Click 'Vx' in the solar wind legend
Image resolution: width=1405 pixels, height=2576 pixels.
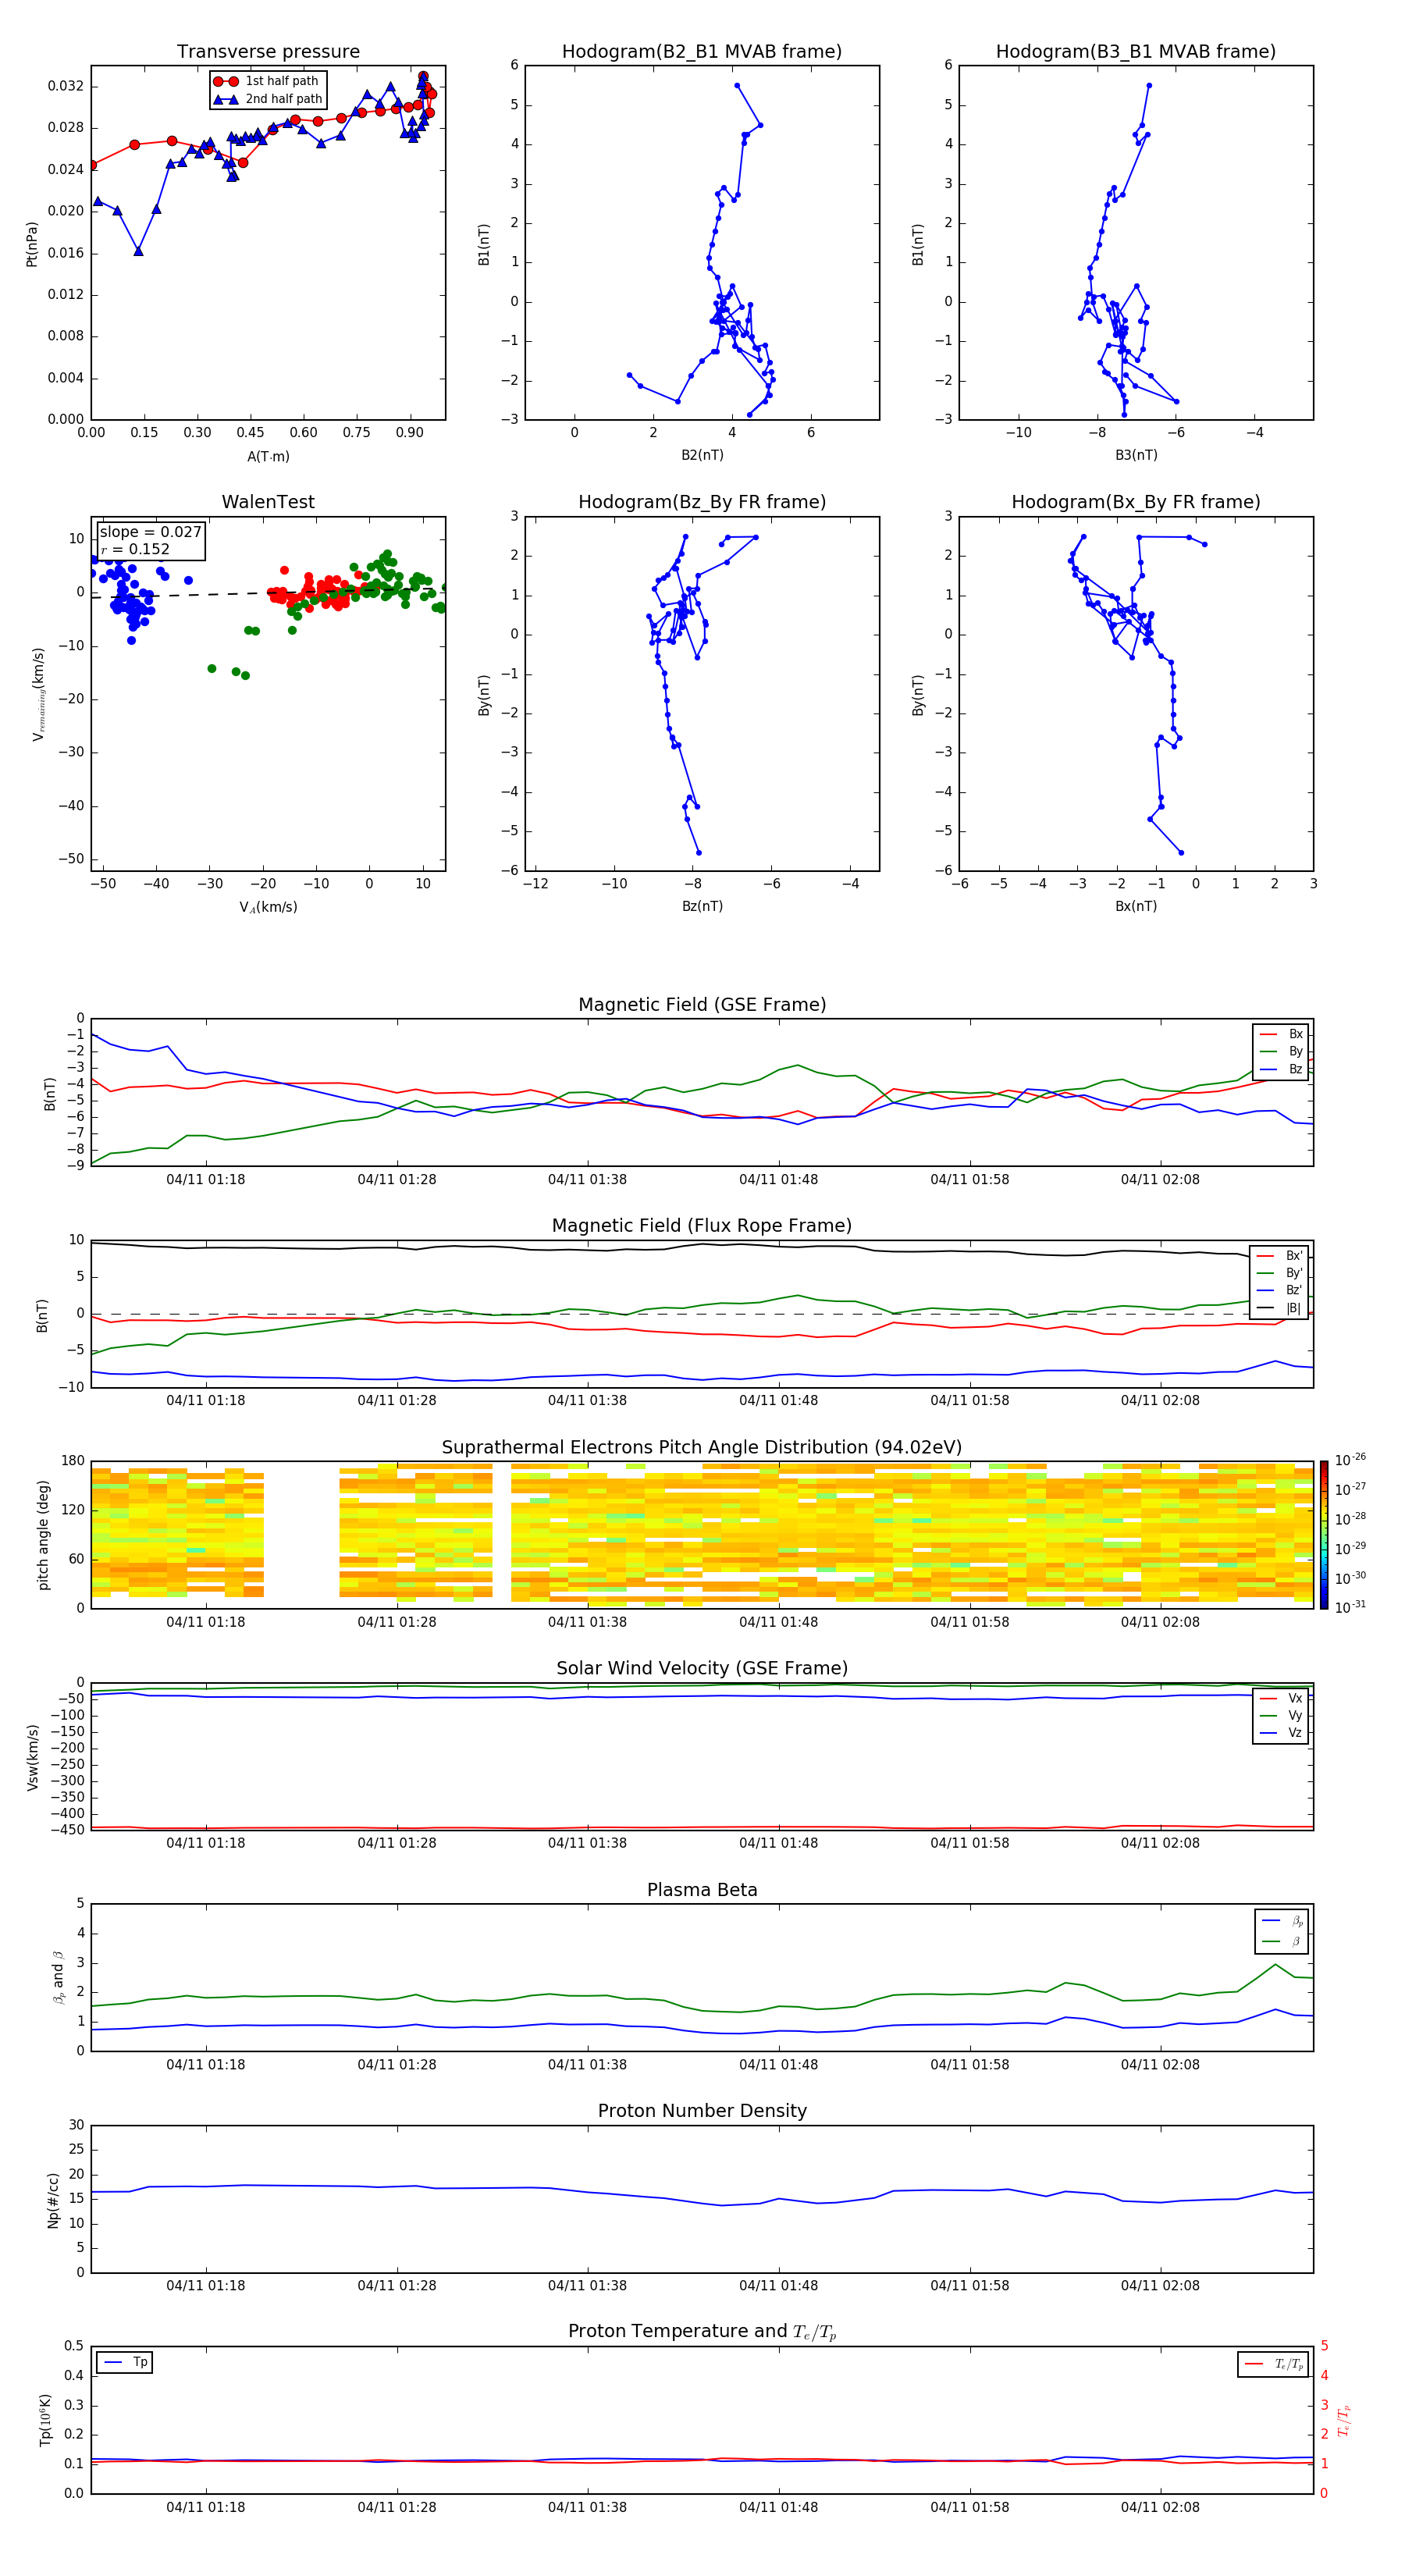[1281, 1698]
